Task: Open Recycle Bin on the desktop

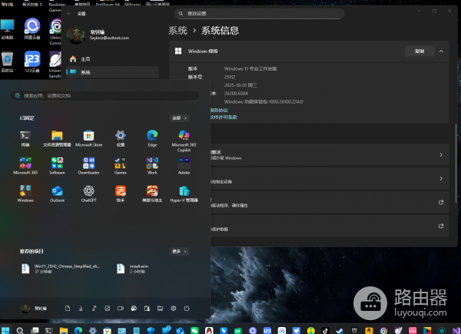Action: (x=8, y=62)
